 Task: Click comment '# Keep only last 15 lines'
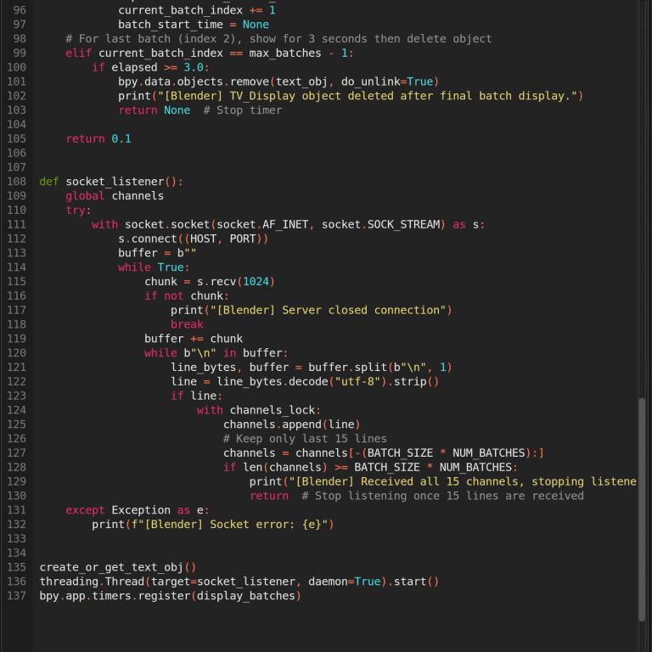305,439
